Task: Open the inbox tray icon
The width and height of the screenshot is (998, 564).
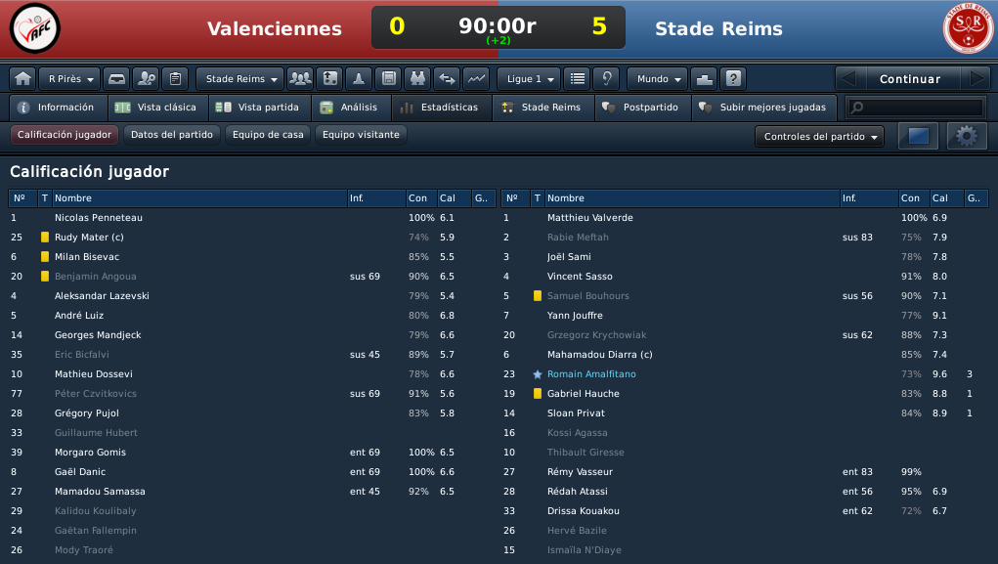Action: pyautogui.click(x=116, y=79)
